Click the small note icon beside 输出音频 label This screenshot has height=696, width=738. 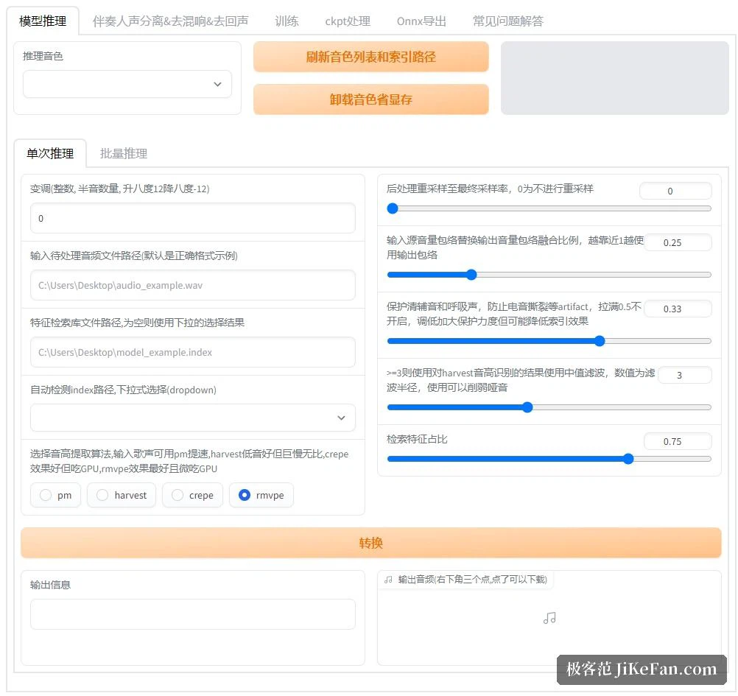click(x=388, y=580)
